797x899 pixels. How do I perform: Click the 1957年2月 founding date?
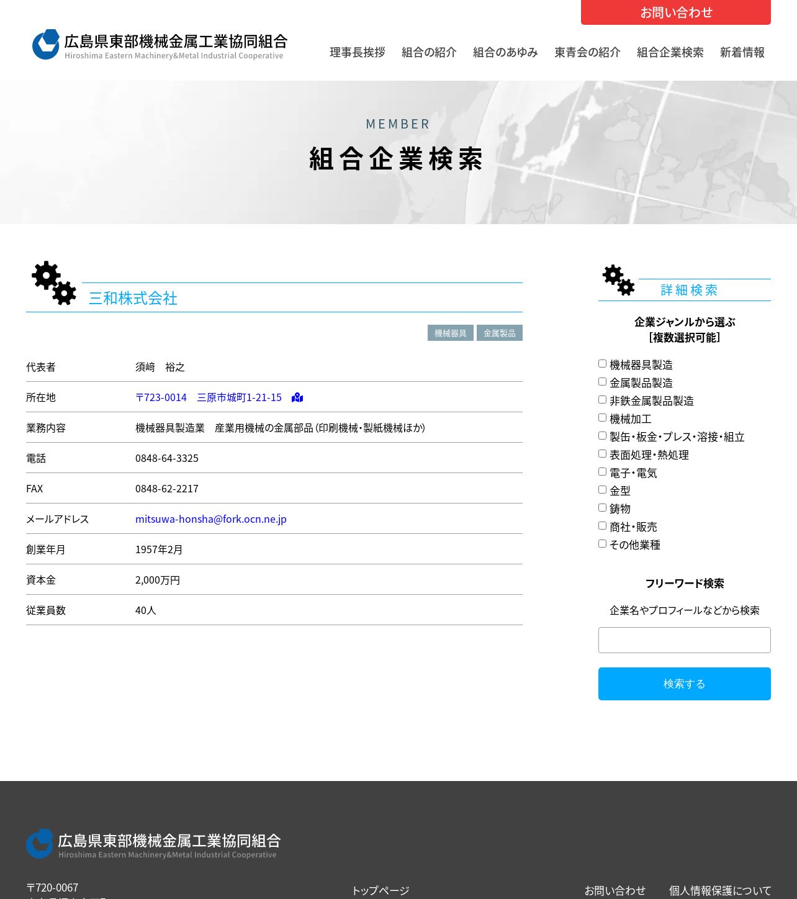coord(159,549)
